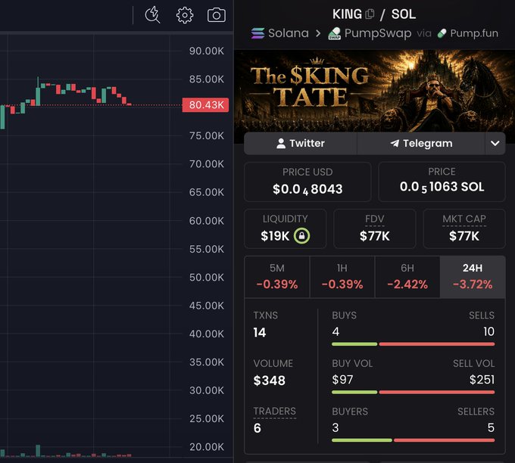Click the $KING TATE banner image
515x463 pixels.
click(x=374, y=92)
